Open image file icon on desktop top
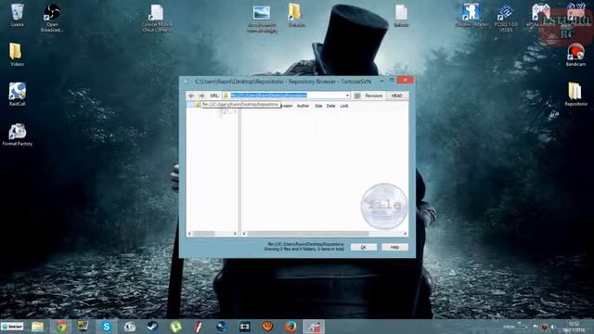Viewport: 594px width, 334px height. (262, 19)
